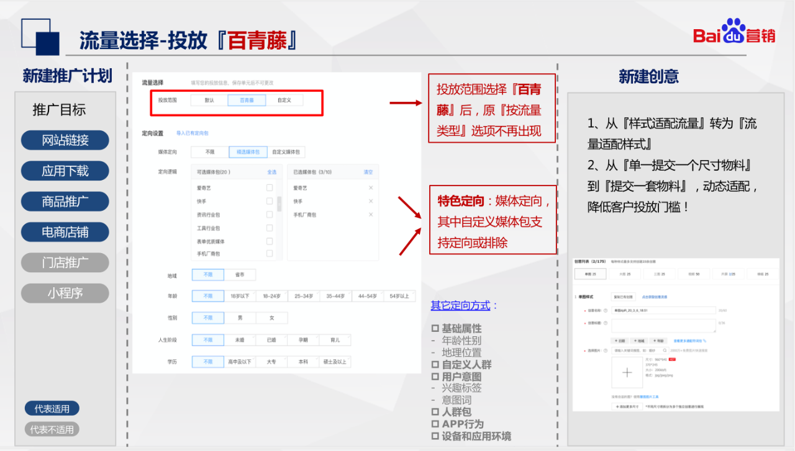Enable the 手机厂商包 checkbox in available list
Image resolution: width=795 pixels, height=451 pixels.
pyautogui.click(x=270, y=254)
